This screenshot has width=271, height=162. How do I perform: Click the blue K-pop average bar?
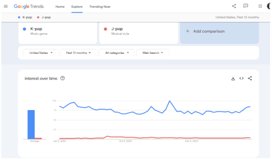click(x=31, y=125)
